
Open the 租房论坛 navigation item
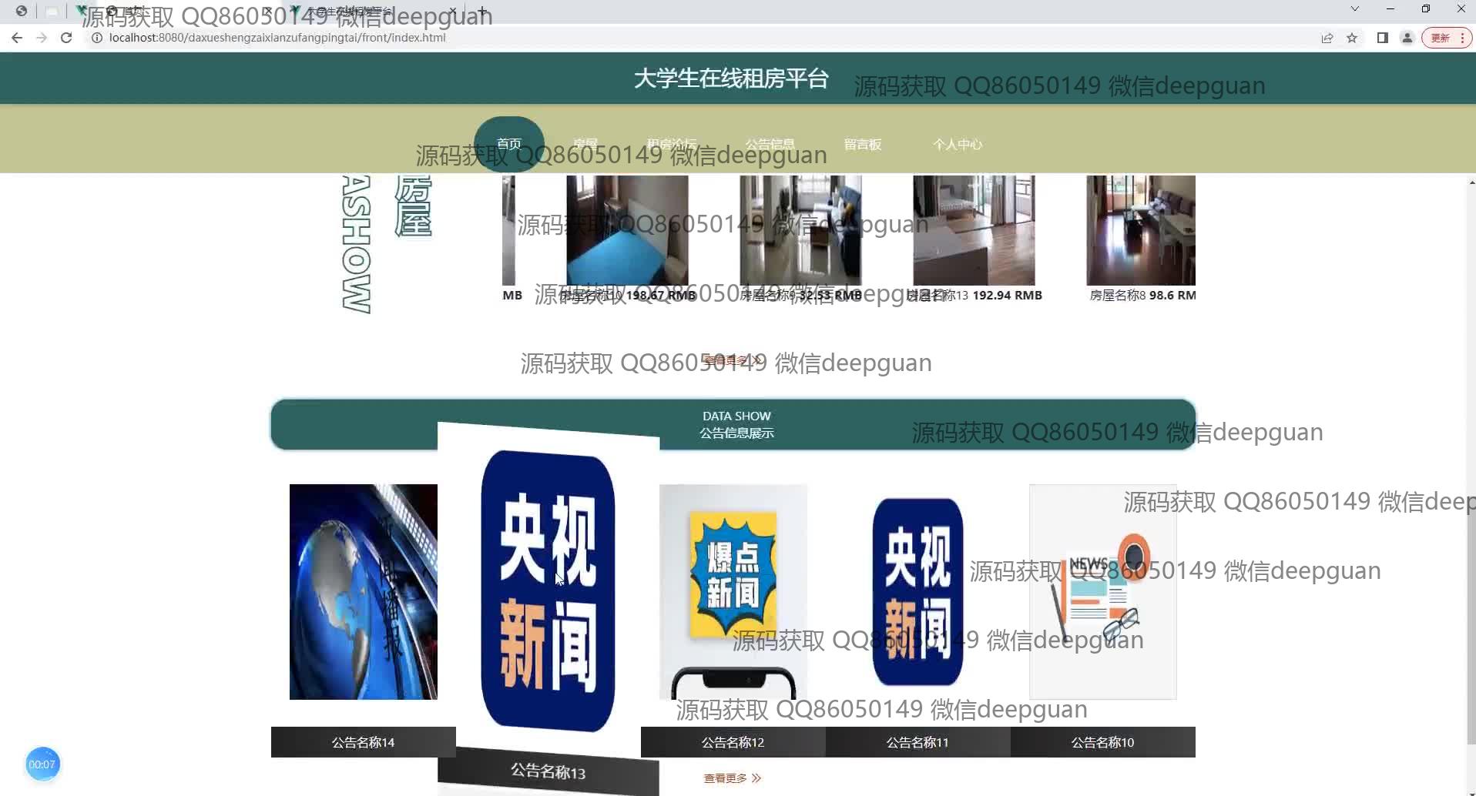[x=672, y=144]
